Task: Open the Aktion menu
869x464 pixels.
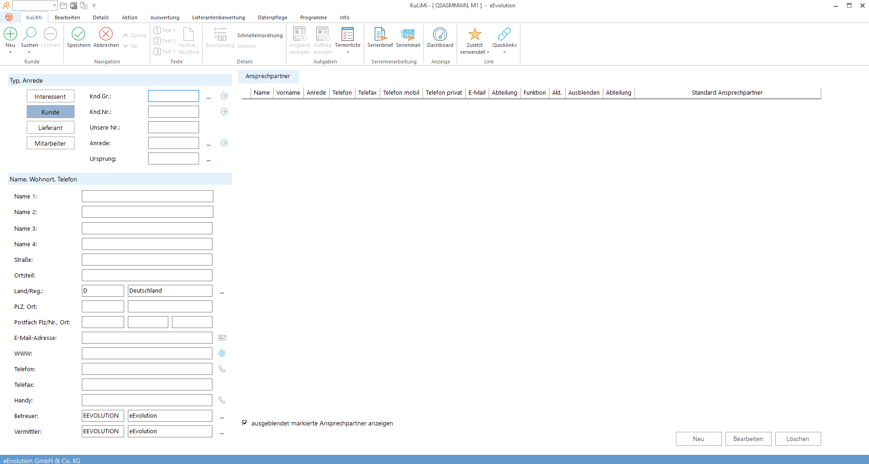Action: coord(129,17)
